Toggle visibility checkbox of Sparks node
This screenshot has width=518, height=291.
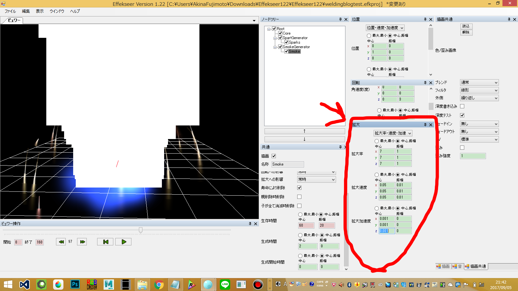point(287,42)
